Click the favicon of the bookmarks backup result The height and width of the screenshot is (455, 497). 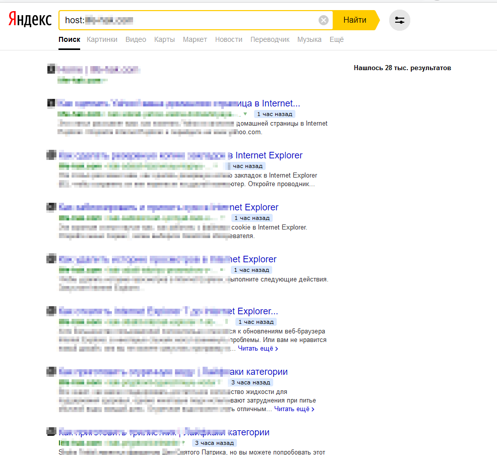51,155
